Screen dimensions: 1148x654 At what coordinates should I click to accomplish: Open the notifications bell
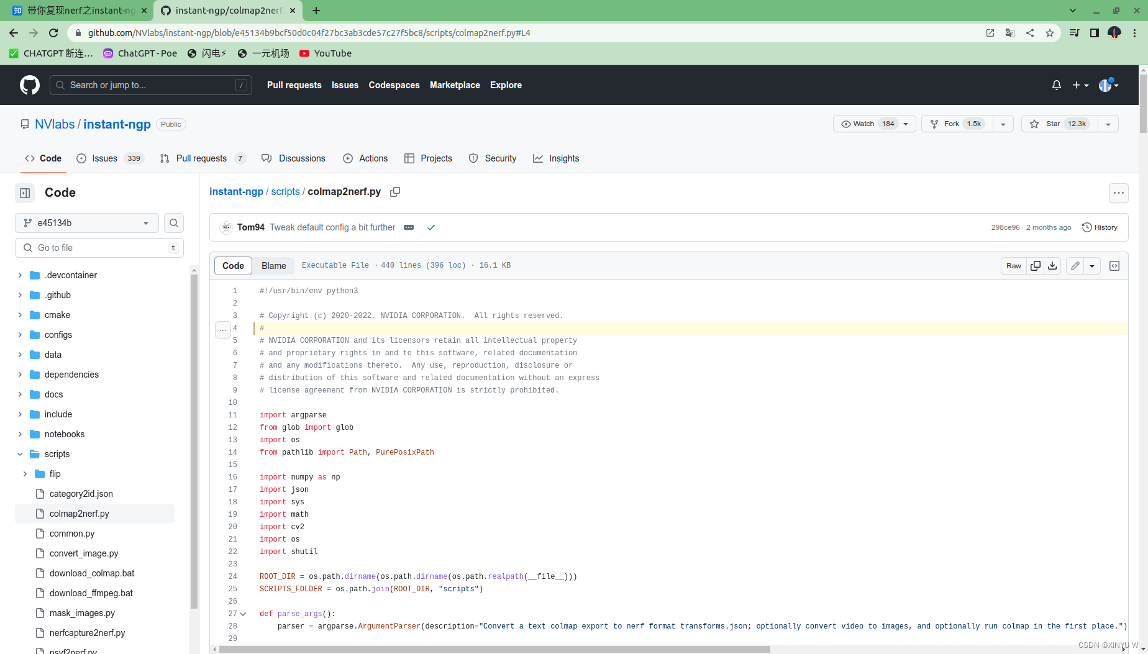[1057, 85]
